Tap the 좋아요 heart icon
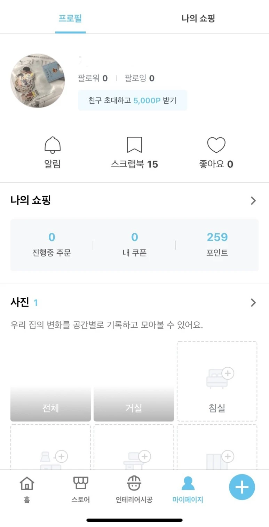 coord(216,145)
